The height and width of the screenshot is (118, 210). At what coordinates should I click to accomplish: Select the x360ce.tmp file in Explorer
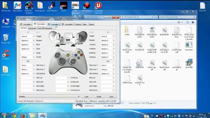click(127, 79)
